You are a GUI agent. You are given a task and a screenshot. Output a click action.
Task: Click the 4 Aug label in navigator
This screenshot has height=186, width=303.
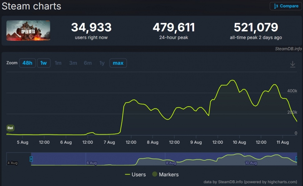click(x=12, y=163)
